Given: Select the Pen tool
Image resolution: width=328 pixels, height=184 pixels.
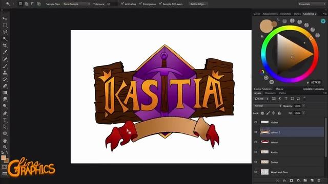Looking at the screenshot, I should point(5,113).
